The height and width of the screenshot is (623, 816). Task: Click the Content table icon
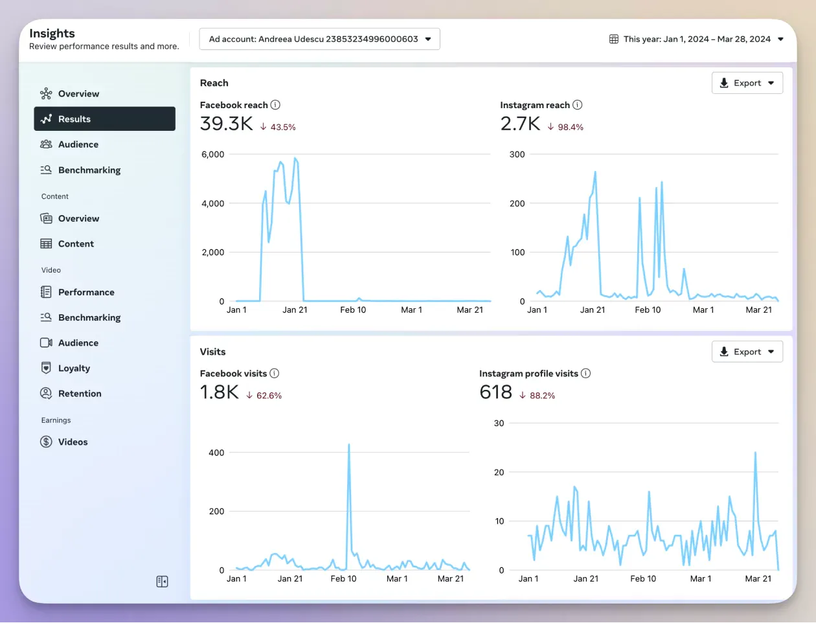pos(46,244)
